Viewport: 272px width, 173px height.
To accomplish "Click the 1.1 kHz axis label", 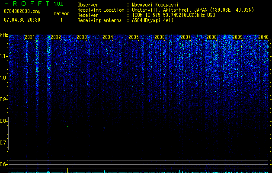I will (x=3, y=56).
